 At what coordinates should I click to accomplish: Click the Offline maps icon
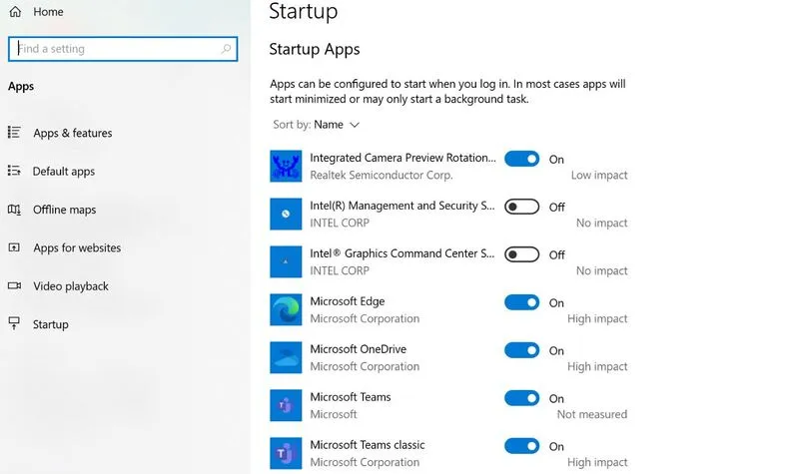click(14, 210)
